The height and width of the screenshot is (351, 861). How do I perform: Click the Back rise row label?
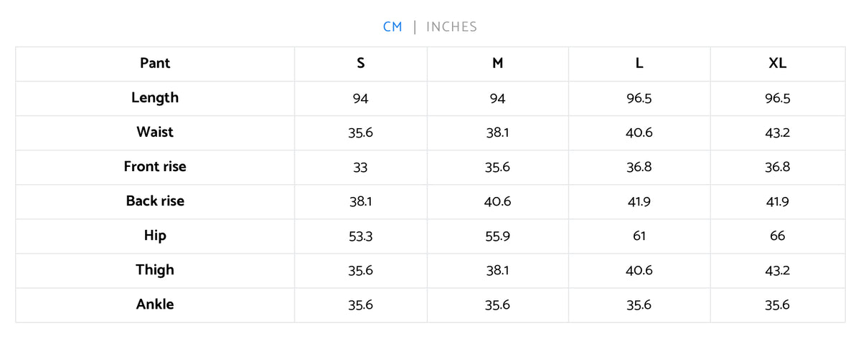pyautogui.click(x=155, y=201)
